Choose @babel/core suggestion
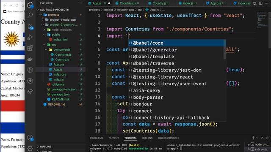 [176, 43]
